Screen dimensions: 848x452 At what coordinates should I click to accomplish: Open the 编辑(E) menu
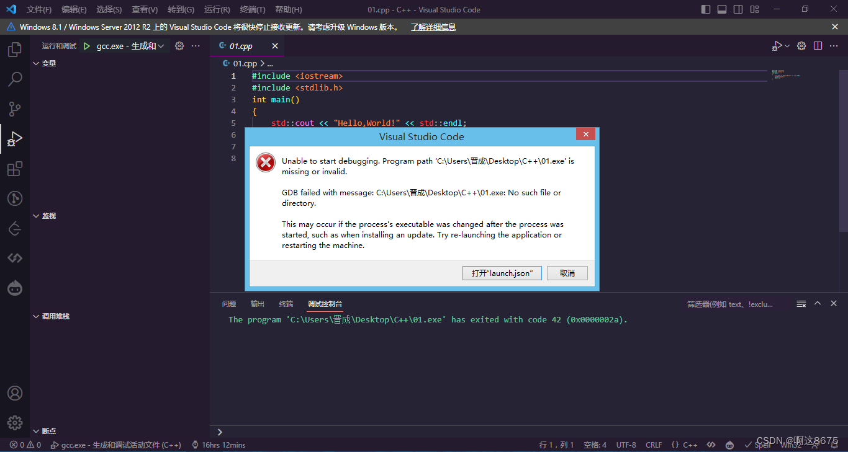(x=74, y=9)
